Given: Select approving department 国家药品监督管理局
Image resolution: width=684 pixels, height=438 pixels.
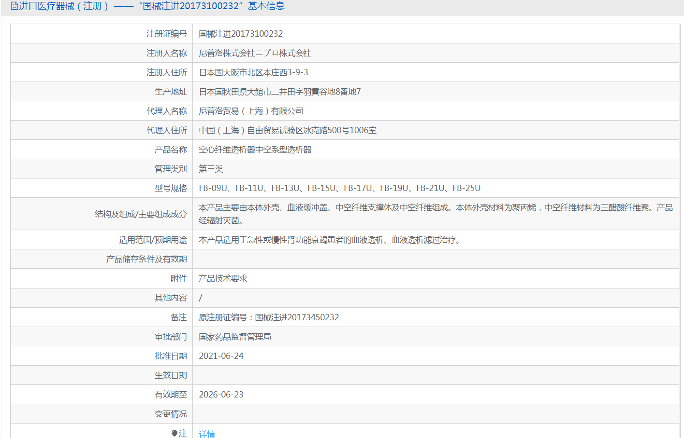Looking at the screenshot, I should (235, 336).
